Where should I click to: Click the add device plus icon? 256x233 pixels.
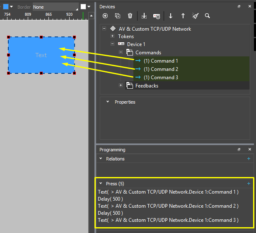(105, 16)
